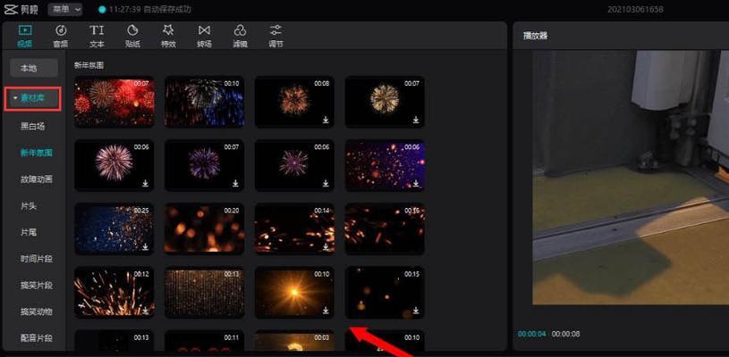The height and width of the screenshot is (357, 729).
Task: Open the 文本 text tab
Action: click(x=97, y=37)
